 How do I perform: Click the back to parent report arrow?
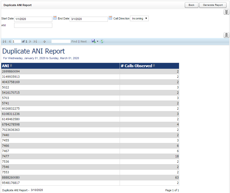tap(44, 41)
